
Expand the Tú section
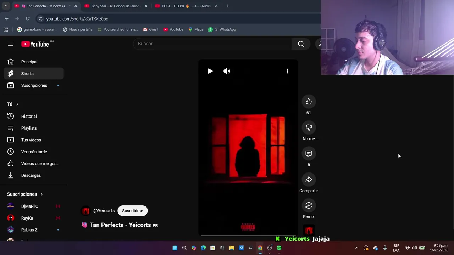pos(13,104)
